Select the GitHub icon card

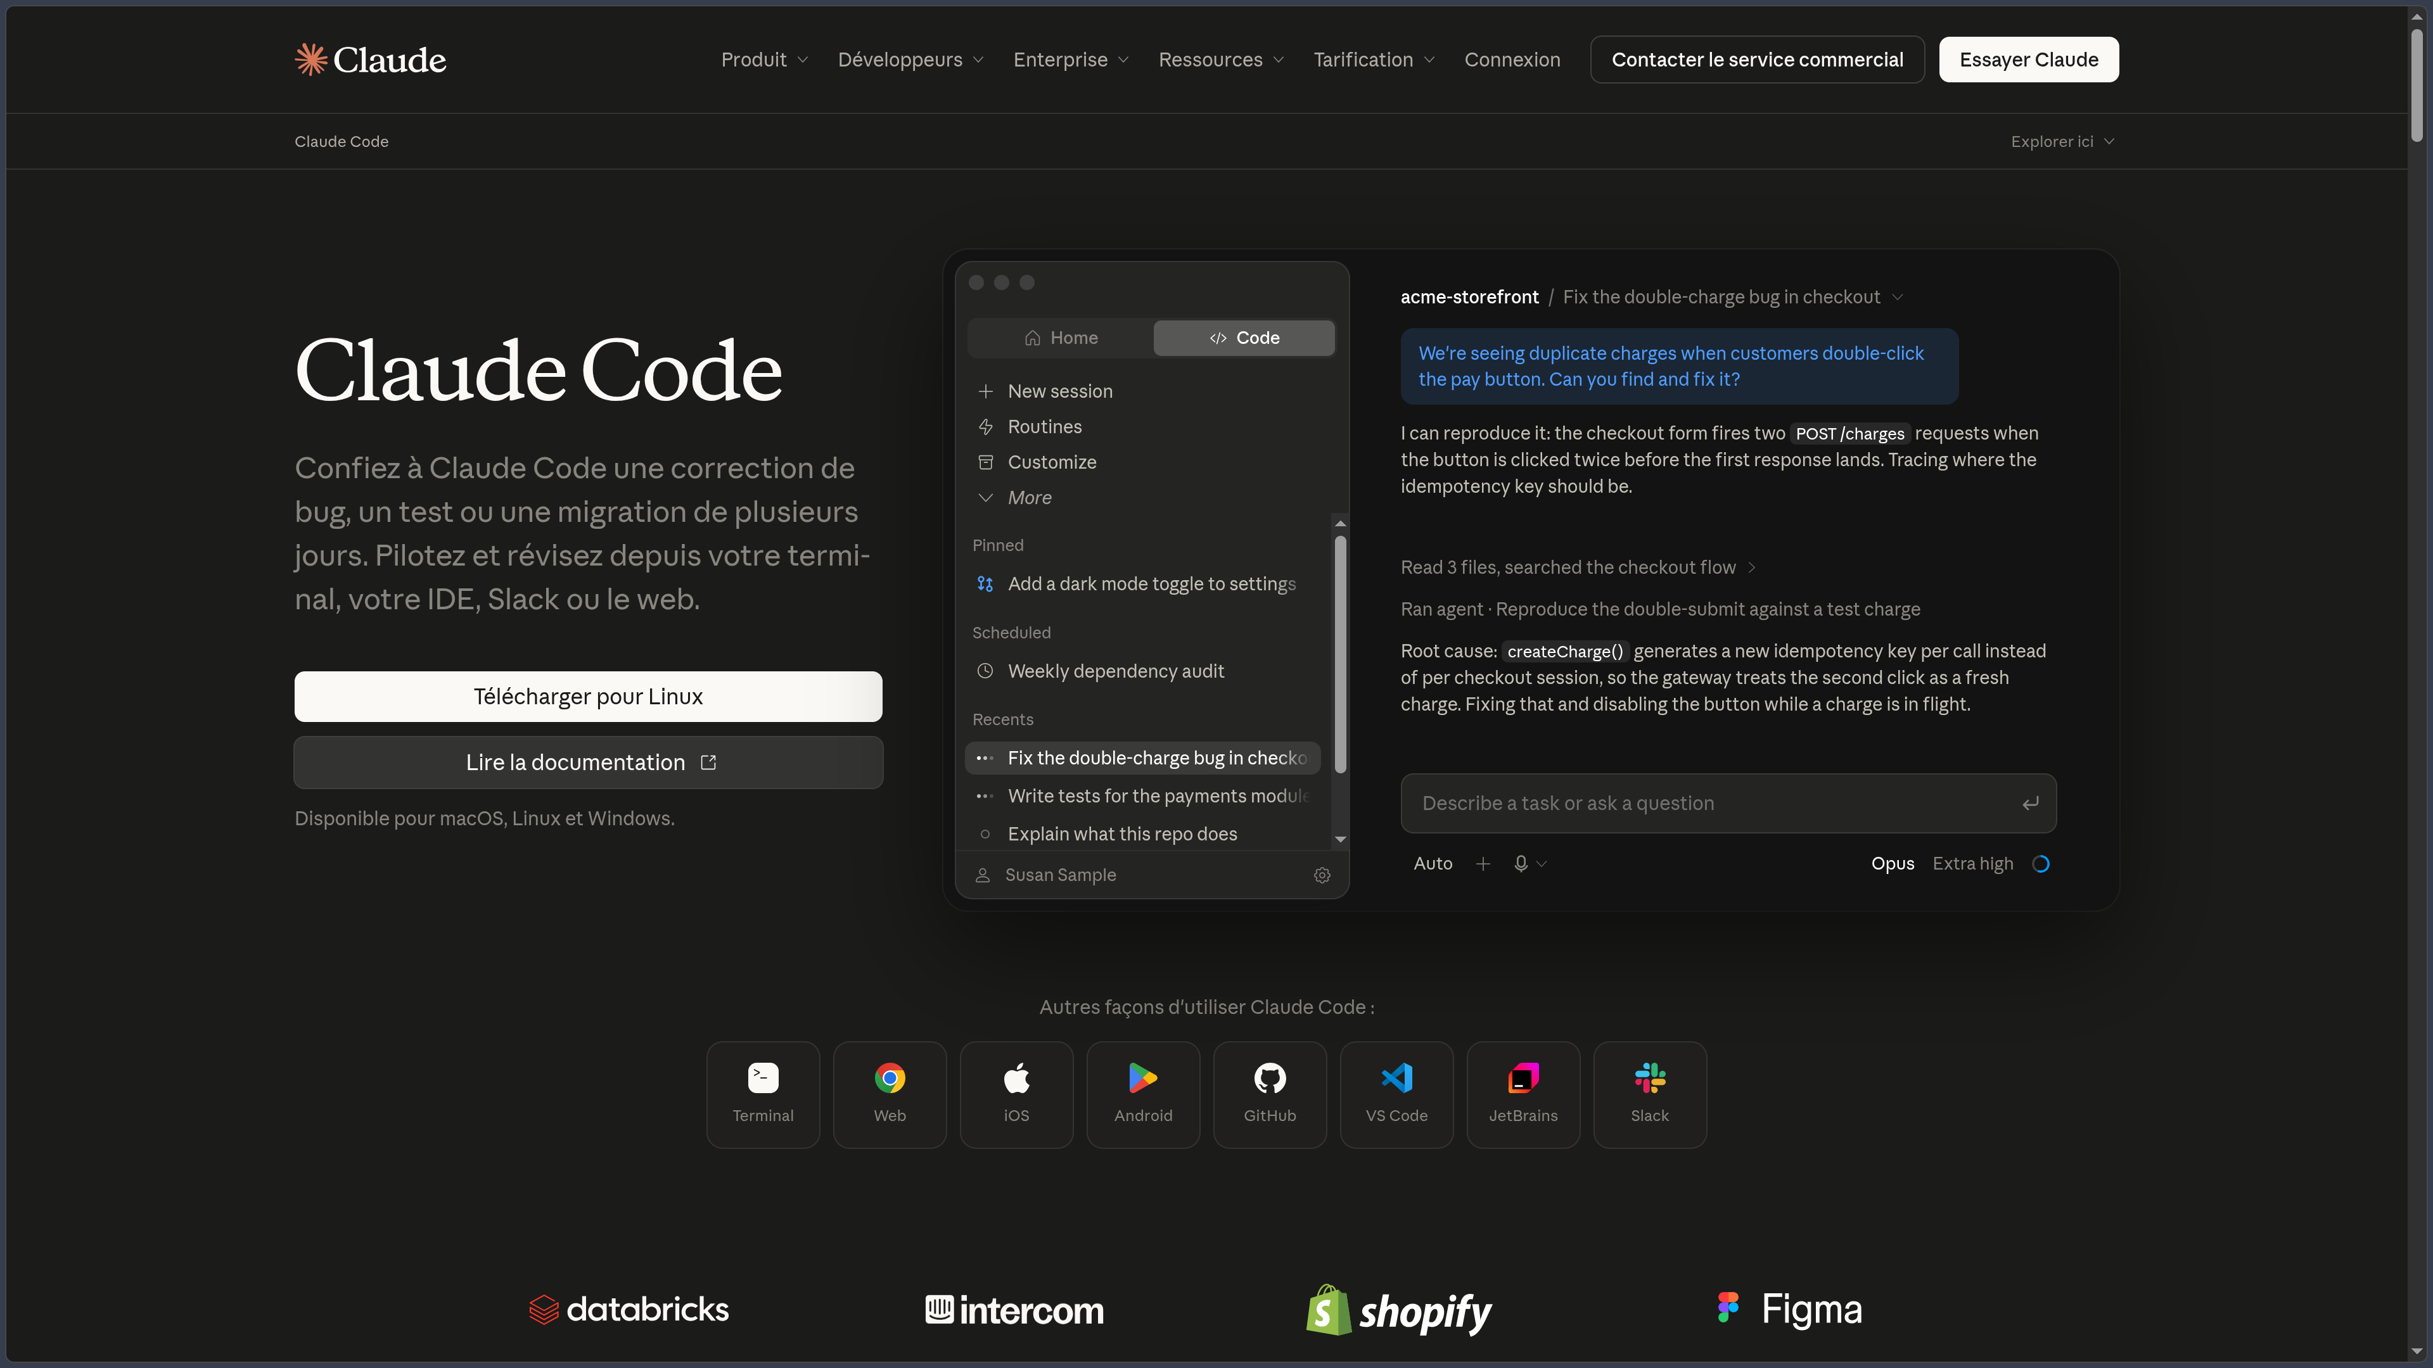coord(1269,1094)
